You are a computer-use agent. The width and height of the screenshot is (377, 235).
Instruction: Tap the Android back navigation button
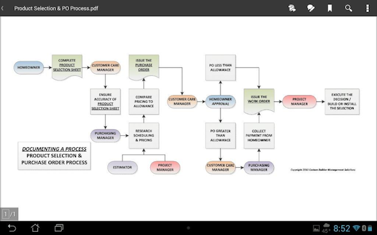pyautogui.click(x=11, y=228)
